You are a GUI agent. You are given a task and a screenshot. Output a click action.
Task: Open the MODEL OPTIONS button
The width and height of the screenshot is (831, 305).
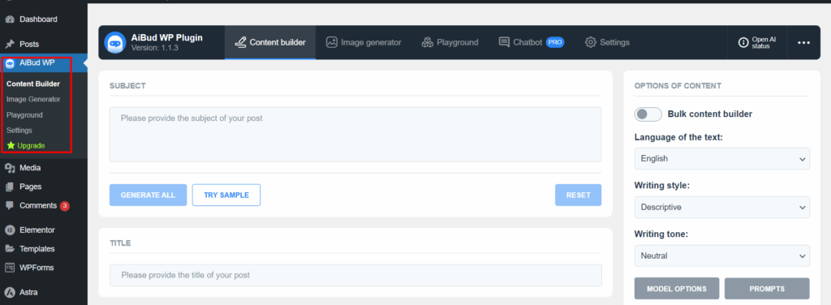[x=677, y=289]
